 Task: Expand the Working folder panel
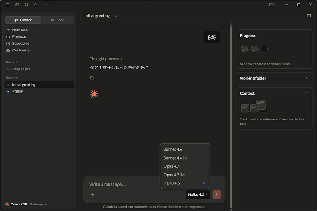tap(274, 78)
